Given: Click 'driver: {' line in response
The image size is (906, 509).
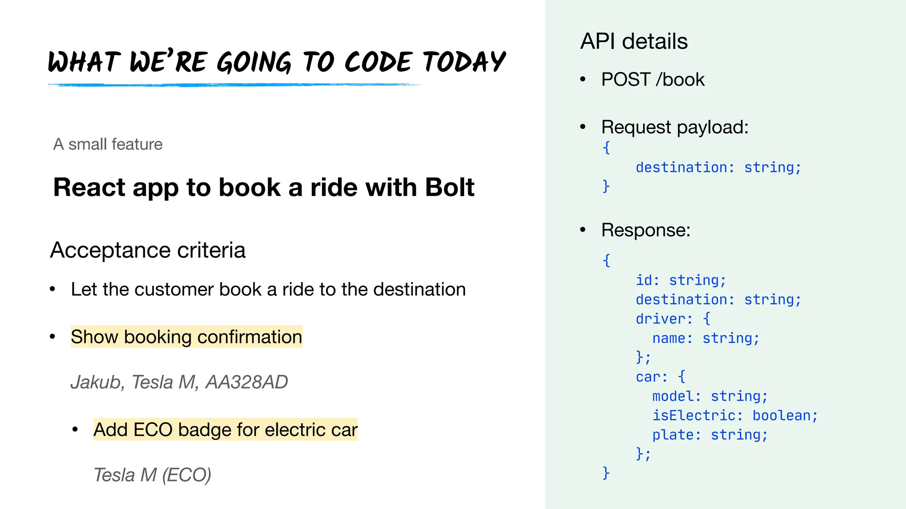Looking at the screenshot, I should point(673,319).
